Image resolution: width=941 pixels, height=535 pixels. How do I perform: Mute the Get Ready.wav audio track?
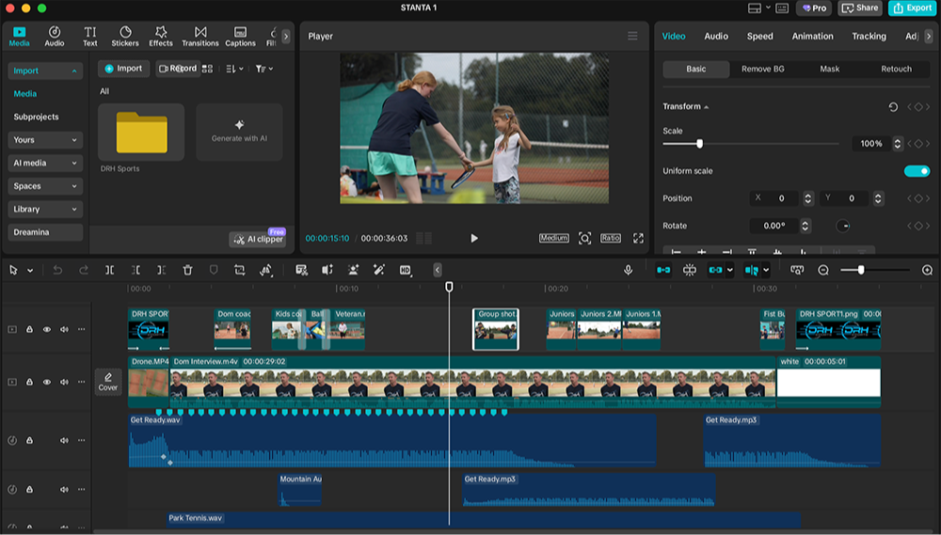(64, 440)
